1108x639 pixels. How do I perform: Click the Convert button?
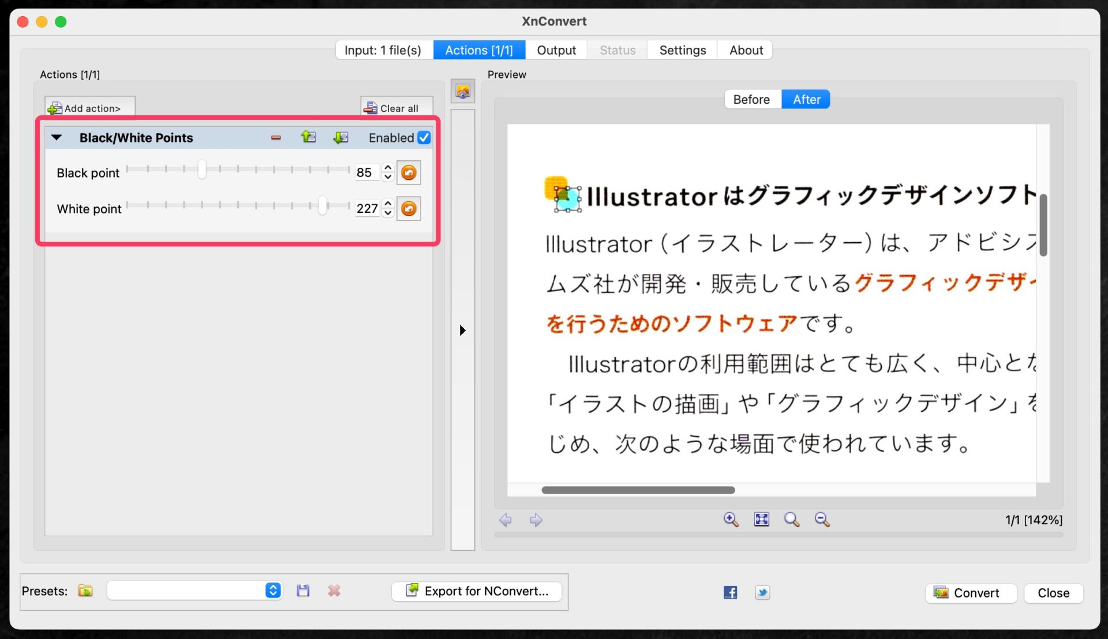[x=970, y=593]
